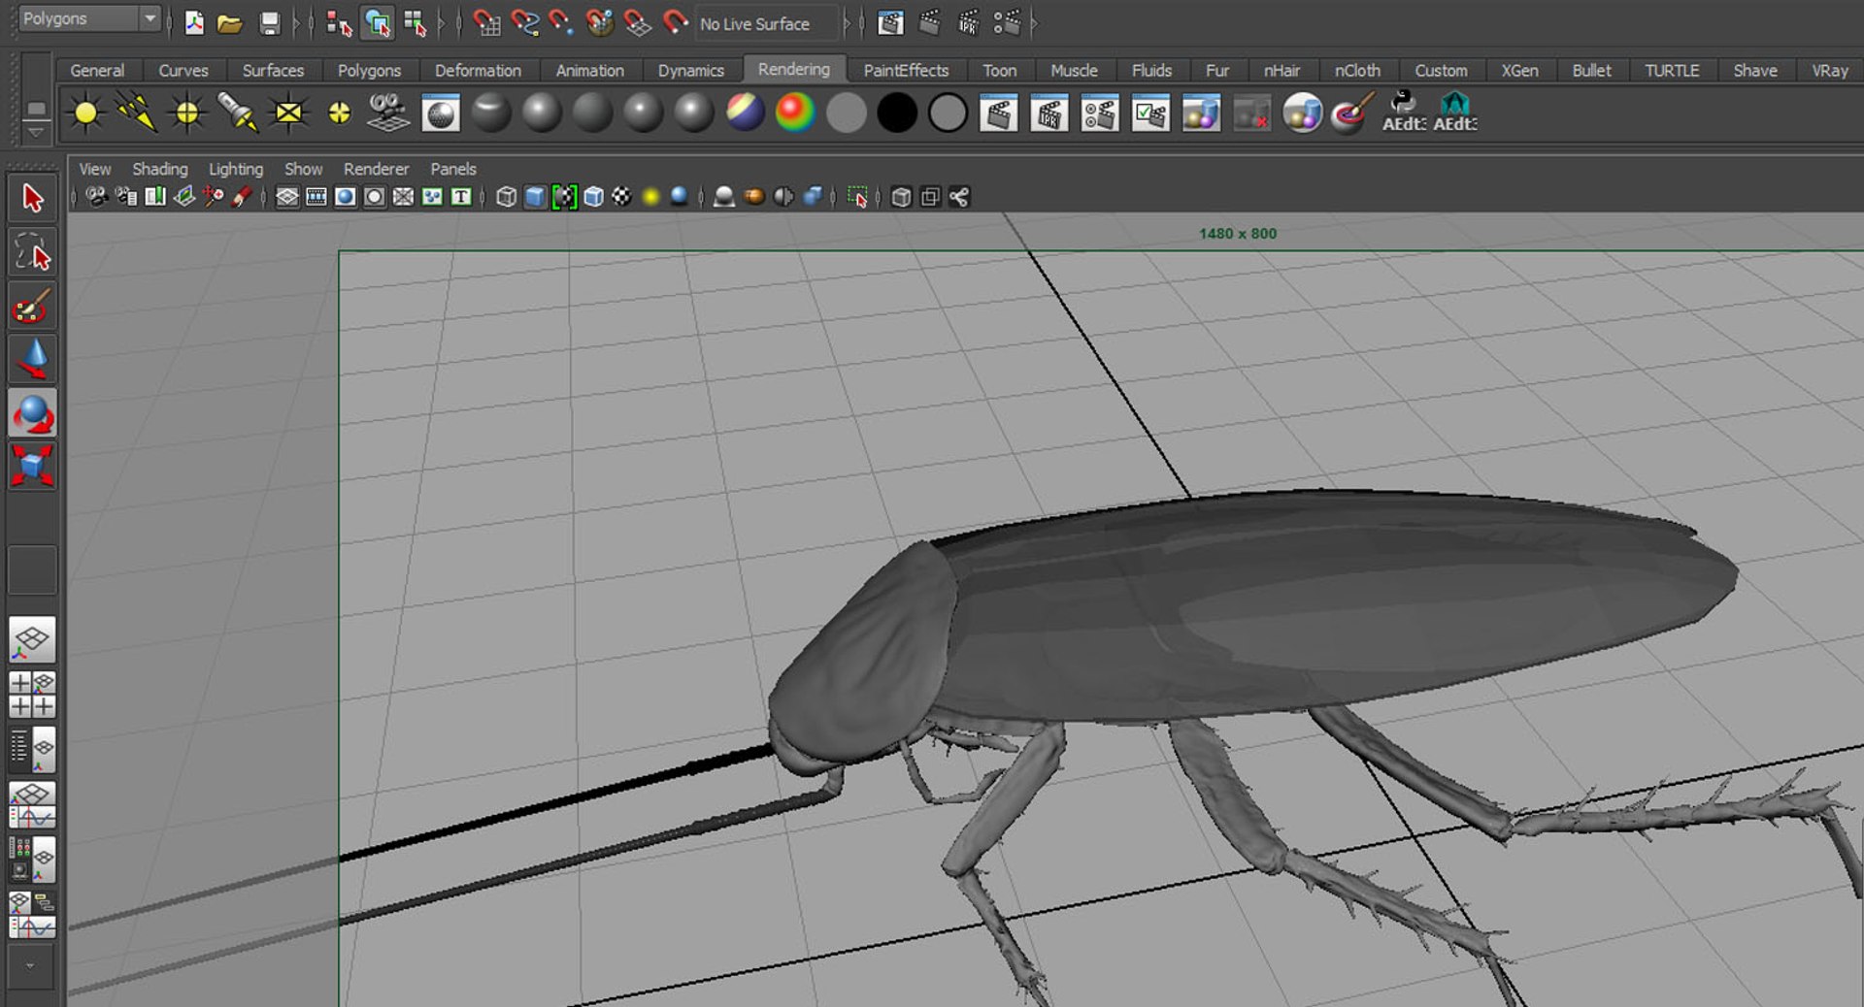This screenshot has height=1007, width=1864.
Task: Switch to the Animation shelf tab
Action: click(589, 70)
